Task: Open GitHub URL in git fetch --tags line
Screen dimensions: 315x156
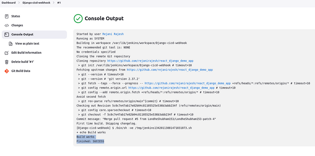Action: [188, 83]
